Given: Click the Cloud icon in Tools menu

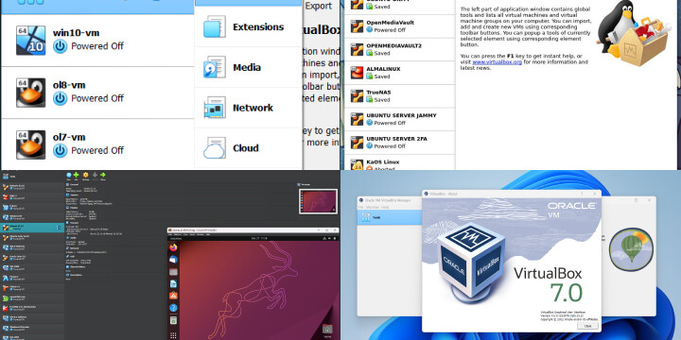Looking at the screenshot, I should click(x=215, y=148).
